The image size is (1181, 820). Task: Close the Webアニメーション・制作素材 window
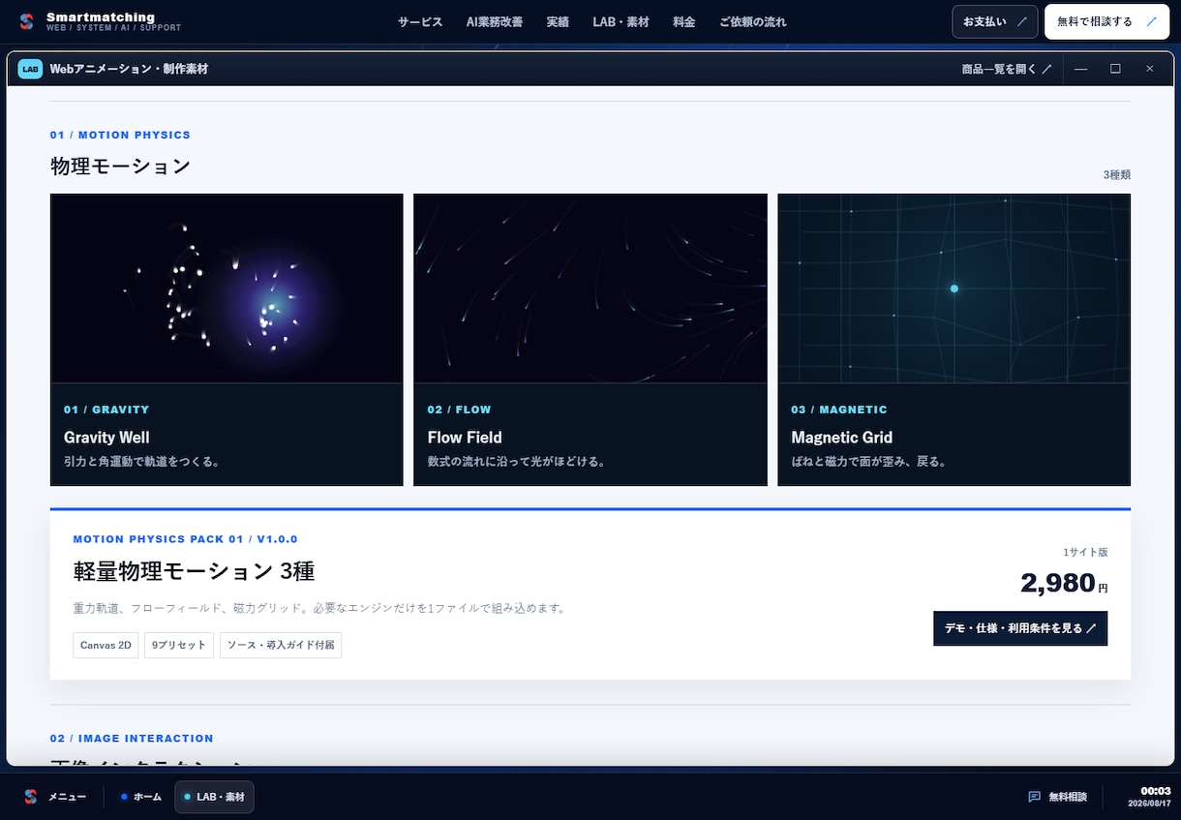pos(1150,69)
